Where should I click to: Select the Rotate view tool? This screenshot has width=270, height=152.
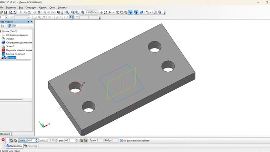(105, 12)
